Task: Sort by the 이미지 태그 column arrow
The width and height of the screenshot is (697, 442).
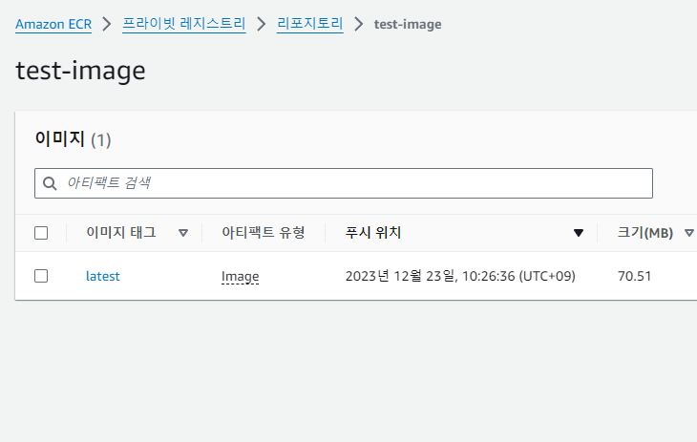Action: tap(183, 233)
